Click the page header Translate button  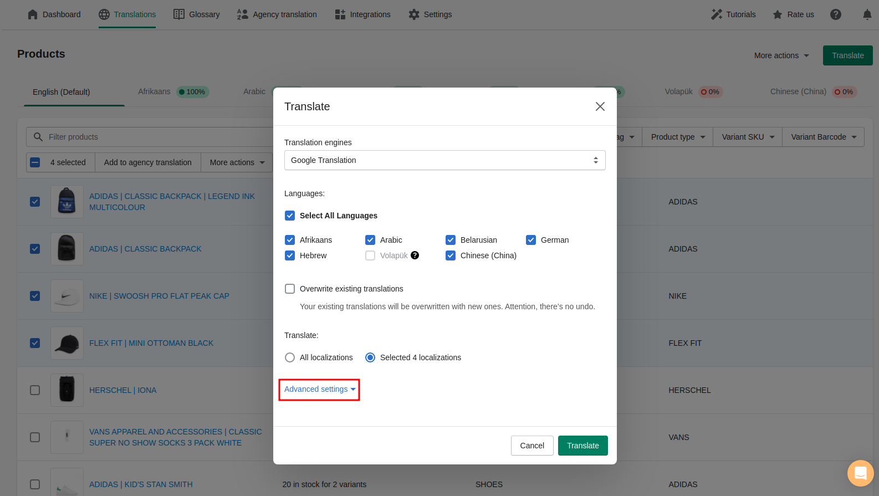coord(848,55)
